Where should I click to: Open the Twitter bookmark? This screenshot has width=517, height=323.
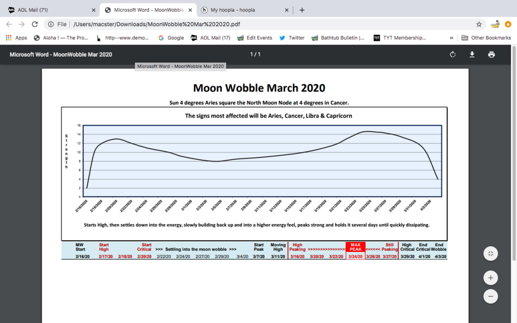pos(292,38)
